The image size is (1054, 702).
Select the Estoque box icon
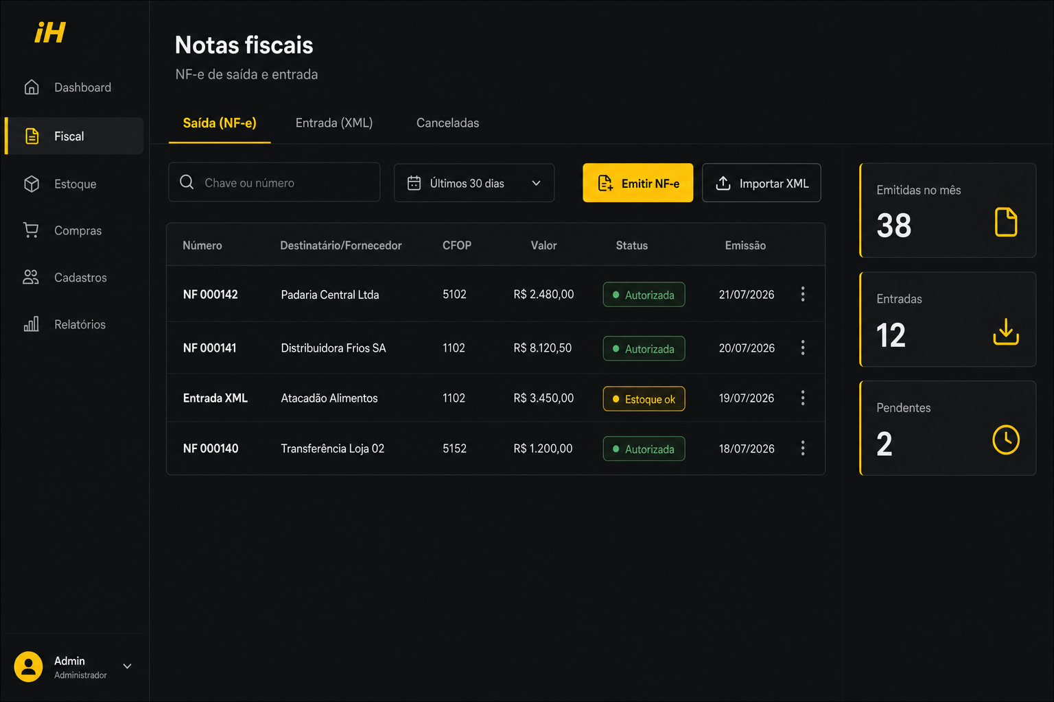point(32,184)
